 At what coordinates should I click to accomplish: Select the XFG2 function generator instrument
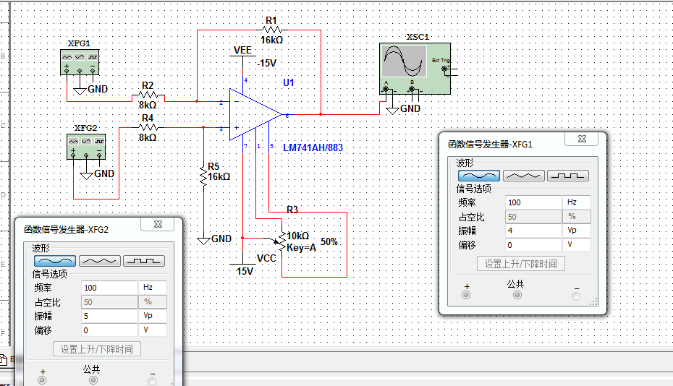pos(86,147)
